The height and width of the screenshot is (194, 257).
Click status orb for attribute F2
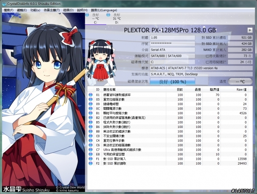(90, 163)
